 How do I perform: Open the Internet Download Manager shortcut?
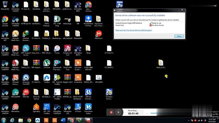26,36
